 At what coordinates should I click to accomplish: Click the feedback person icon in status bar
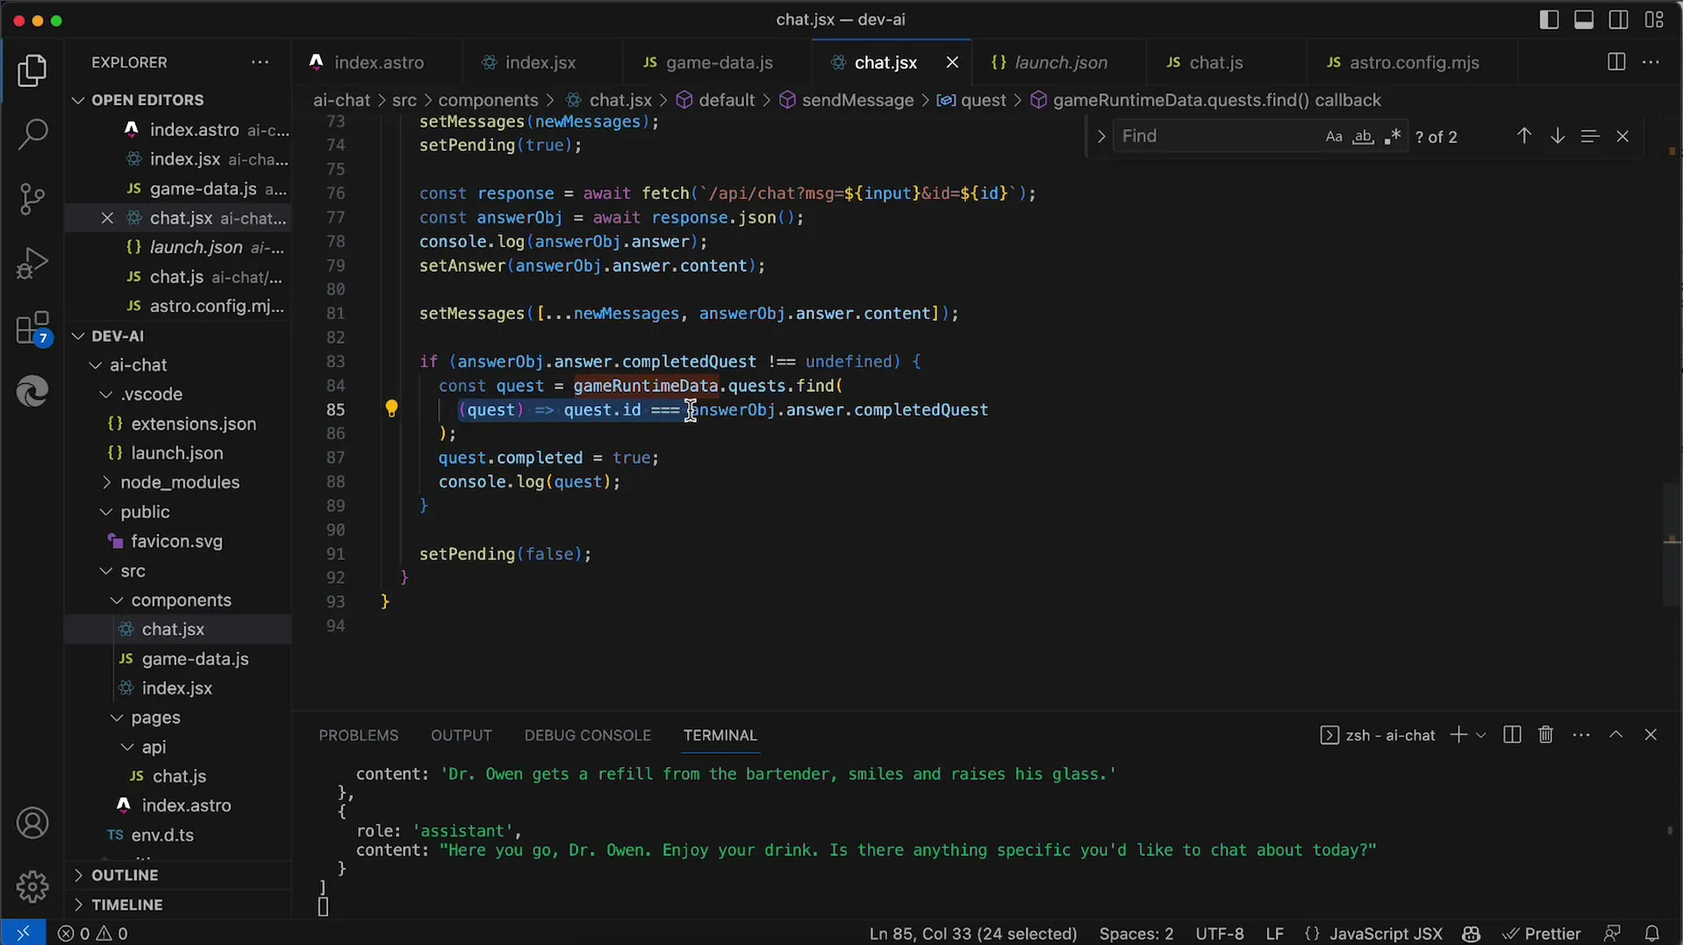1612,934
